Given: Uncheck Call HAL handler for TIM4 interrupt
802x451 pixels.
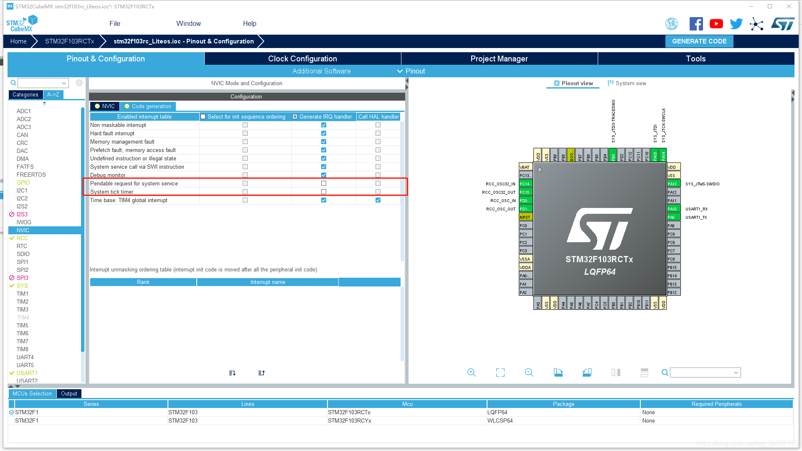Looking at the screenshot, I should click(x=378, y=200).
